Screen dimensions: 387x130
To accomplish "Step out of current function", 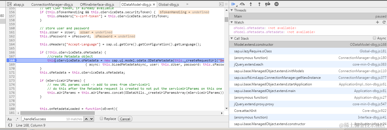I will tap(259, 4).
